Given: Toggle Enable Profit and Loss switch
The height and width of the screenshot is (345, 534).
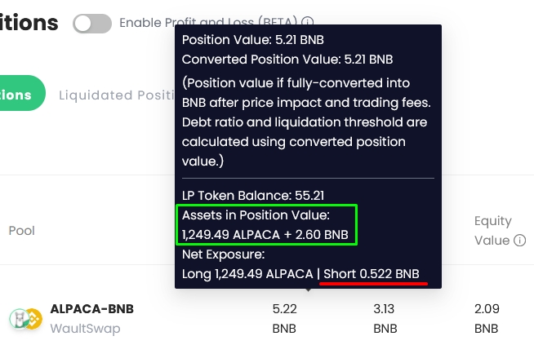Looking at the screenshot, I should click(91, 24).
